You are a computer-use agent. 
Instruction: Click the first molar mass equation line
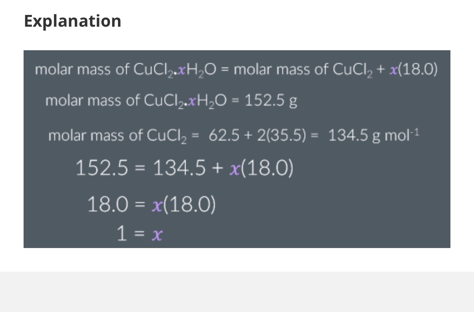coord(236,70)
